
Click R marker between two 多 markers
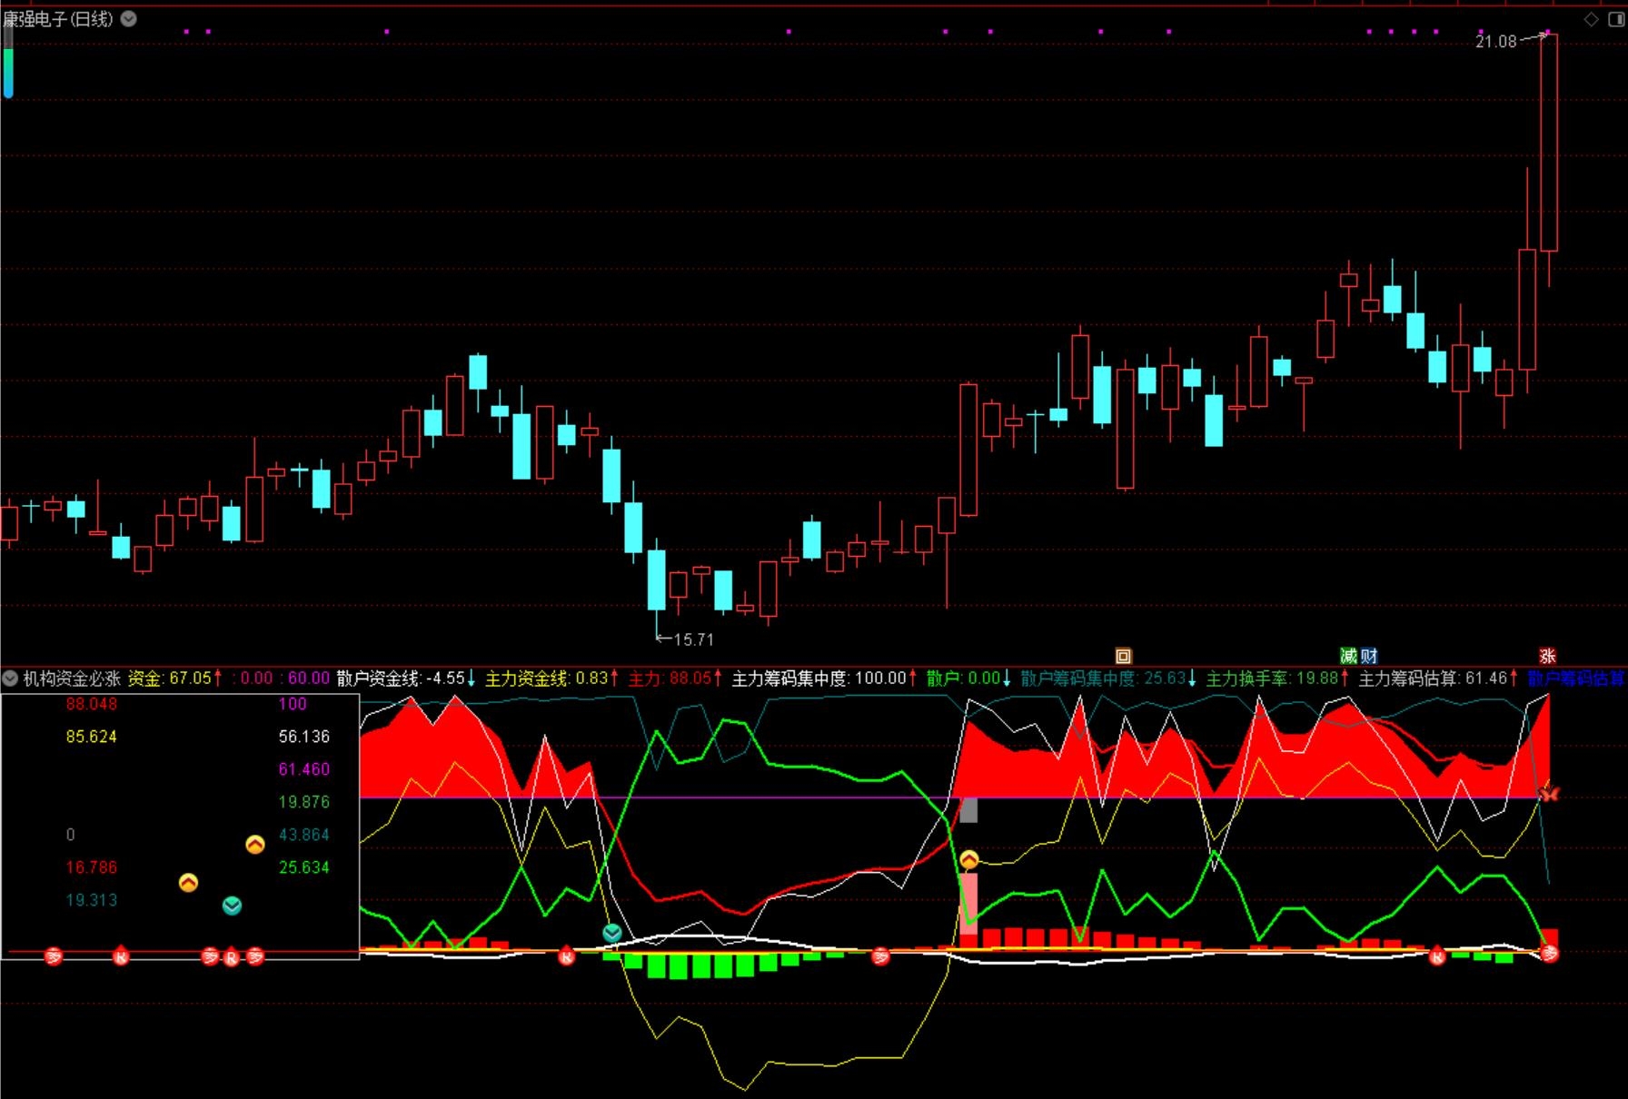232,957
